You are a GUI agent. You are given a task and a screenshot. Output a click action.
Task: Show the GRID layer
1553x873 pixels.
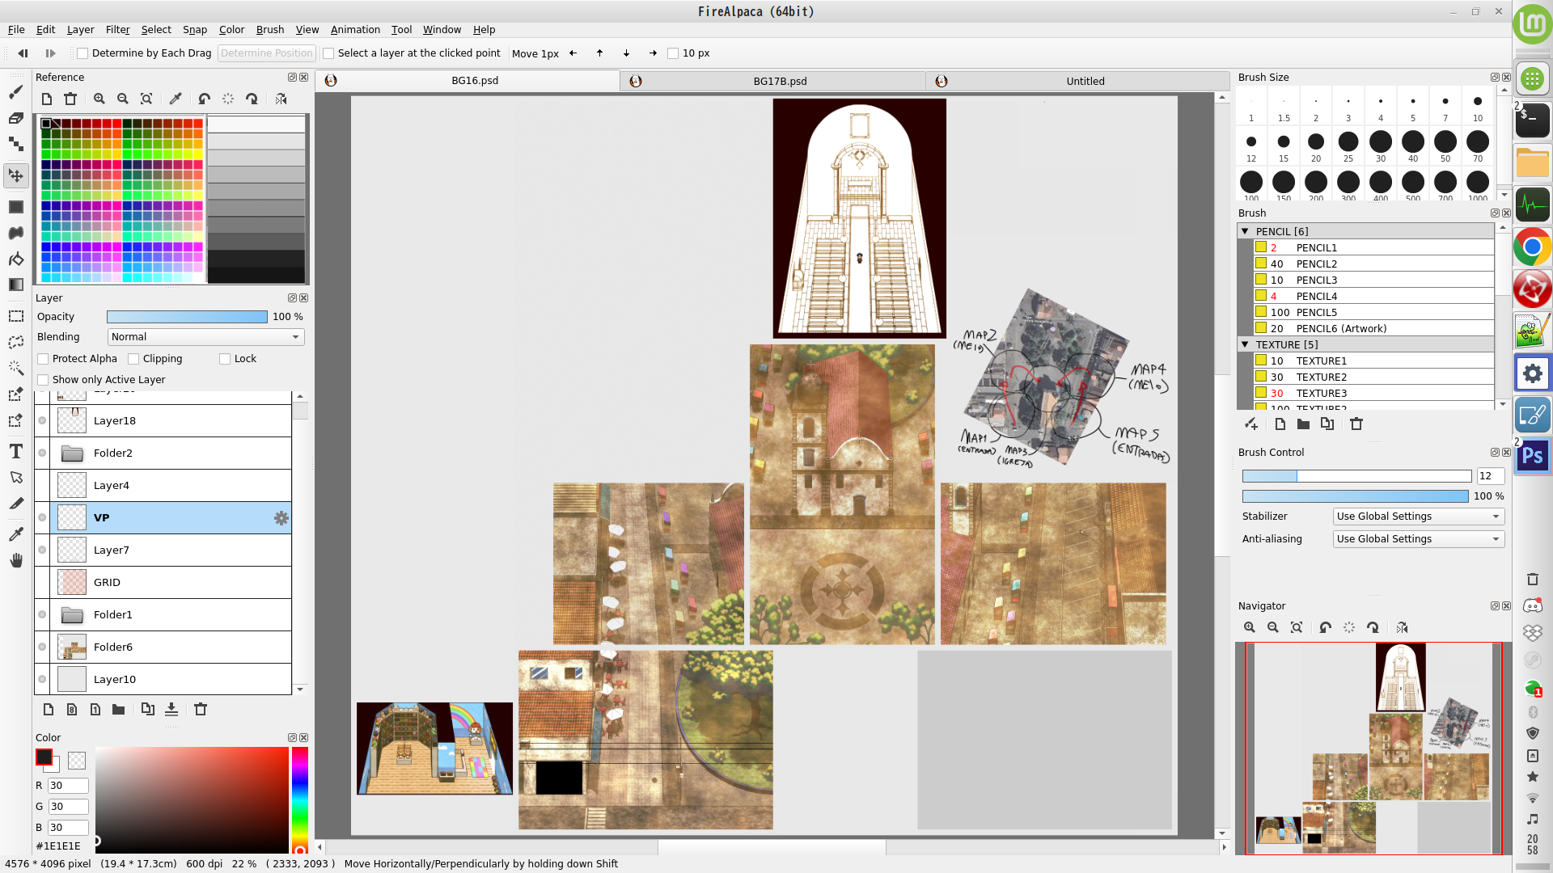tap(42, 582)
